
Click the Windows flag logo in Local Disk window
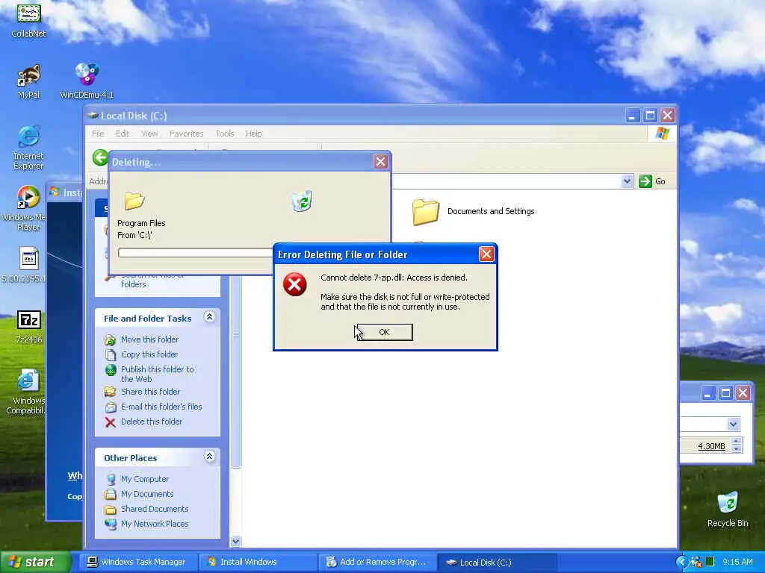(662, 134)
